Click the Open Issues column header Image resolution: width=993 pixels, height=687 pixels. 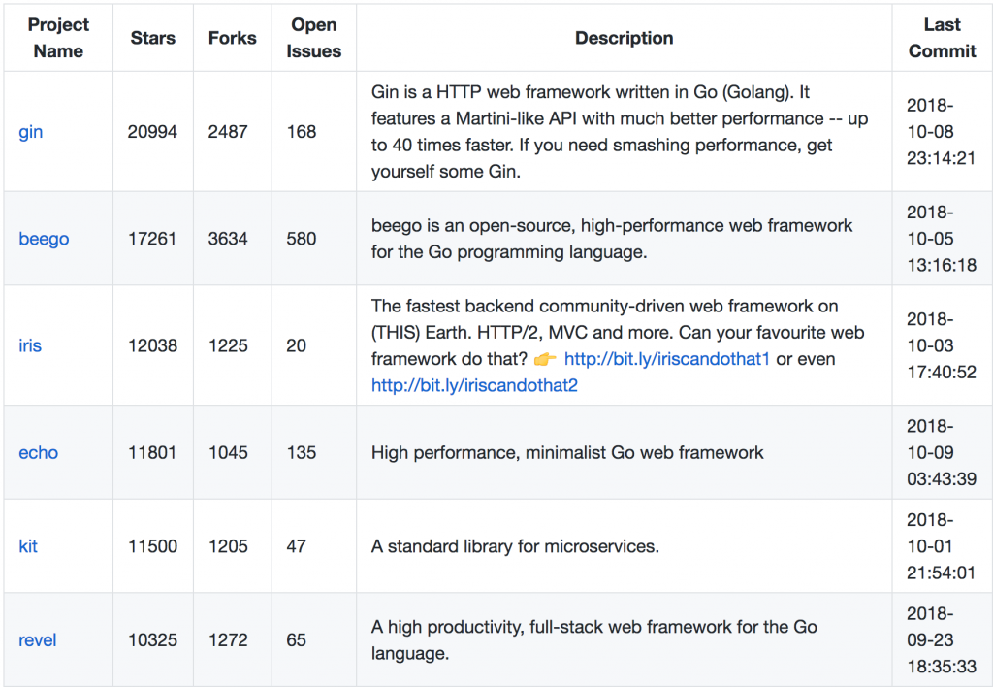point(314,38)
